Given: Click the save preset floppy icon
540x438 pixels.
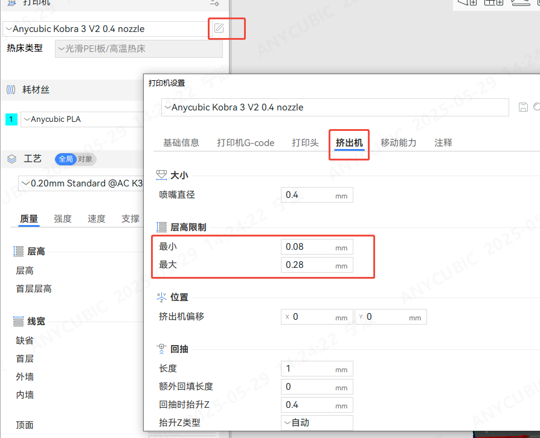Looking at the screenshot, I should tap(523, 107).
